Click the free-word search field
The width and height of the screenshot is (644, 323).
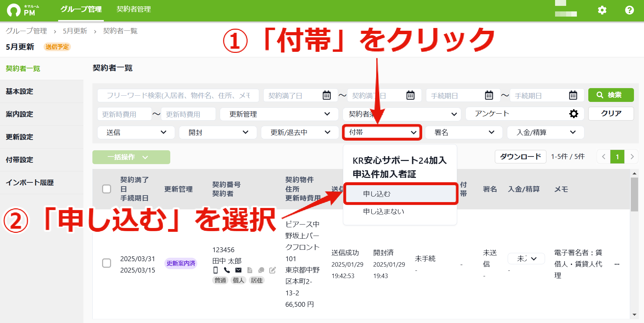pos(178,95)
